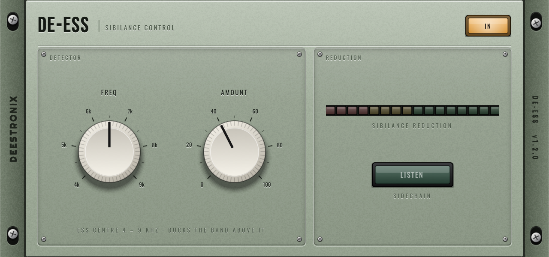
Task: Click the SIBILANCE CONTROL subtitle
Action: point(140,28)
